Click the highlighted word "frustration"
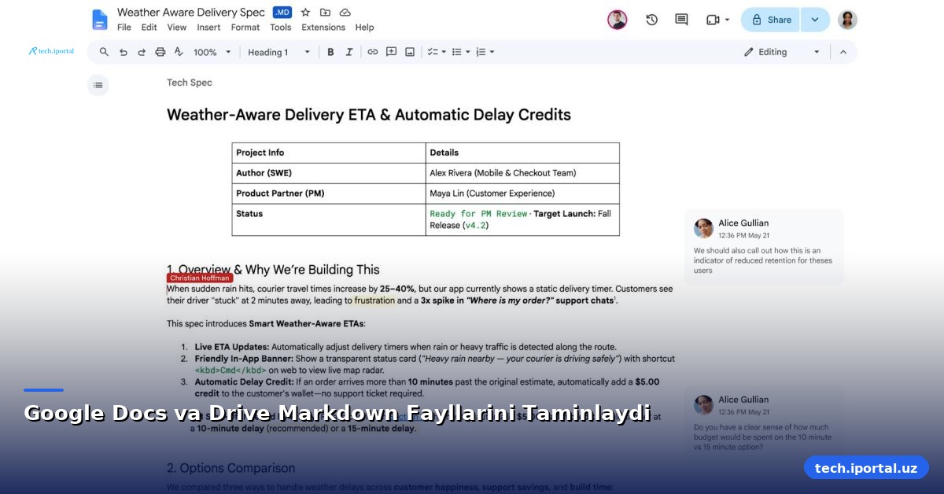 tap(374, 300)
